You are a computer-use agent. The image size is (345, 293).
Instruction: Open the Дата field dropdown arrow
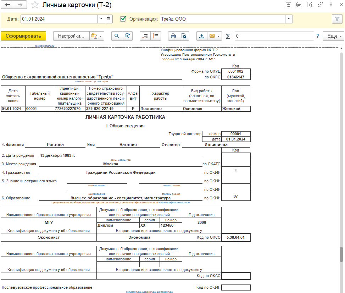tap(101, 19)
